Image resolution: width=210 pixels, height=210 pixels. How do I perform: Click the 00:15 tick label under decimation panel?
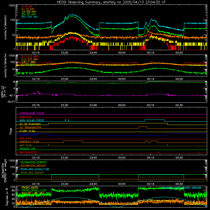150,184
